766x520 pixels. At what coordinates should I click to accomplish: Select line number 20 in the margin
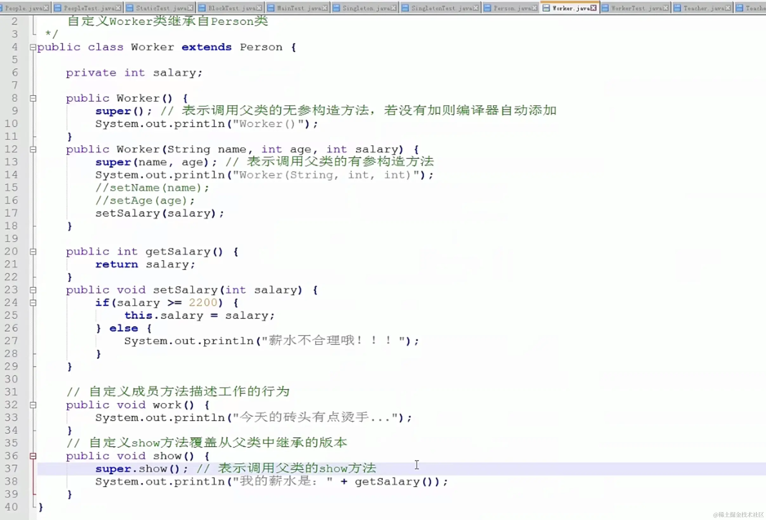tap(11, 251)
